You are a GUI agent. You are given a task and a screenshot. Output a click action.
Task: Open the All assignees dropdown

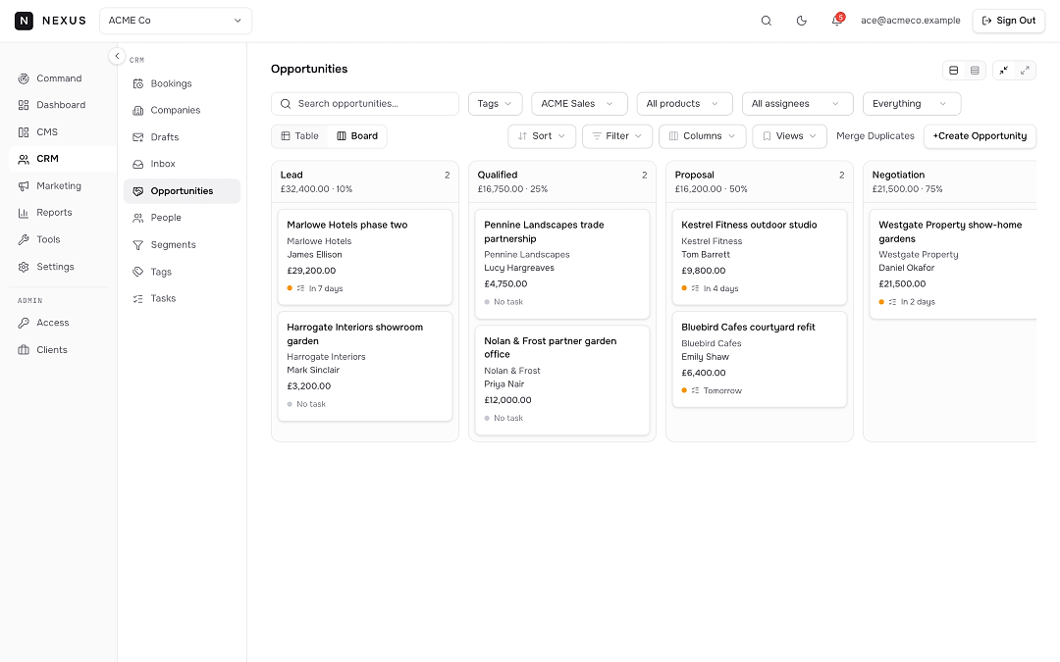point(798,103)
